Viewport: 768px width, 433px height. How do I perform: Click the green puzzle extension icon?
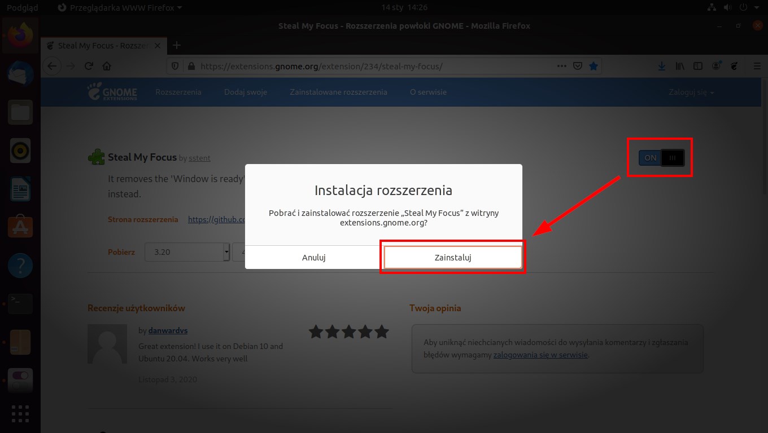(x=97, y=157)
